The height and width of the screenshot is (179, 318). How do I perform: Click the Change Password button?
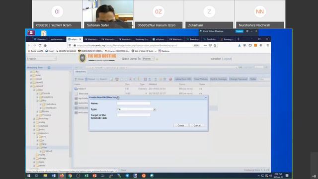[238, 79]
